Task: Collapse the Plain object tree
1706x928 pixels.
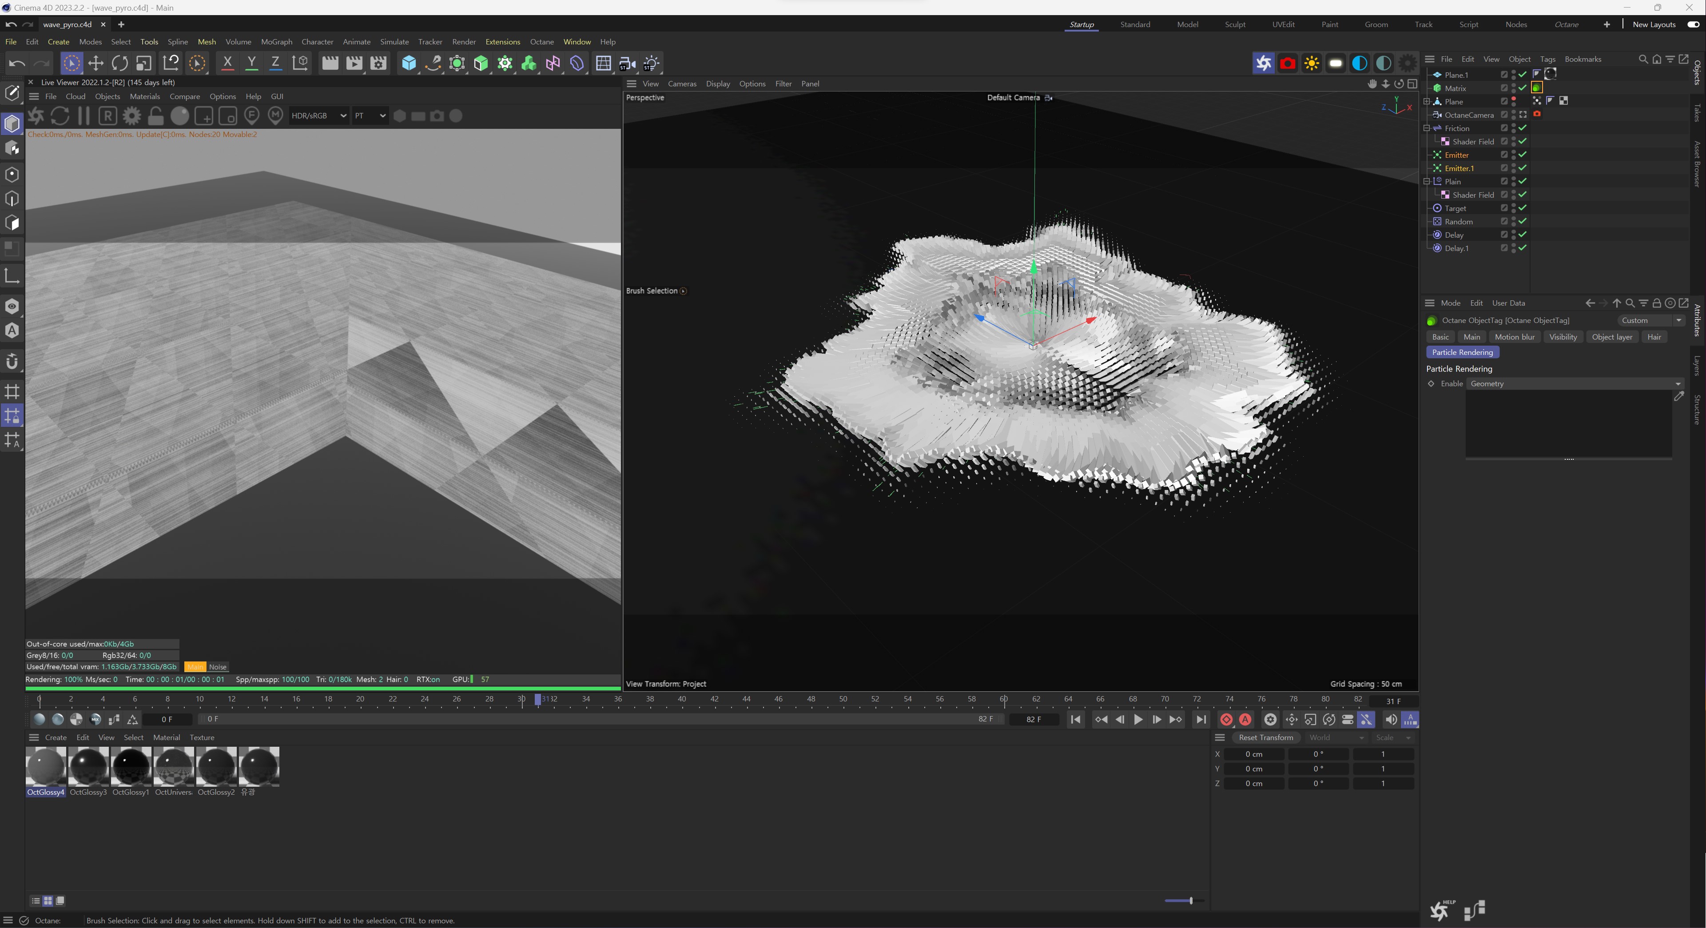Action: pyautogui.click(x=1427, y=181)
